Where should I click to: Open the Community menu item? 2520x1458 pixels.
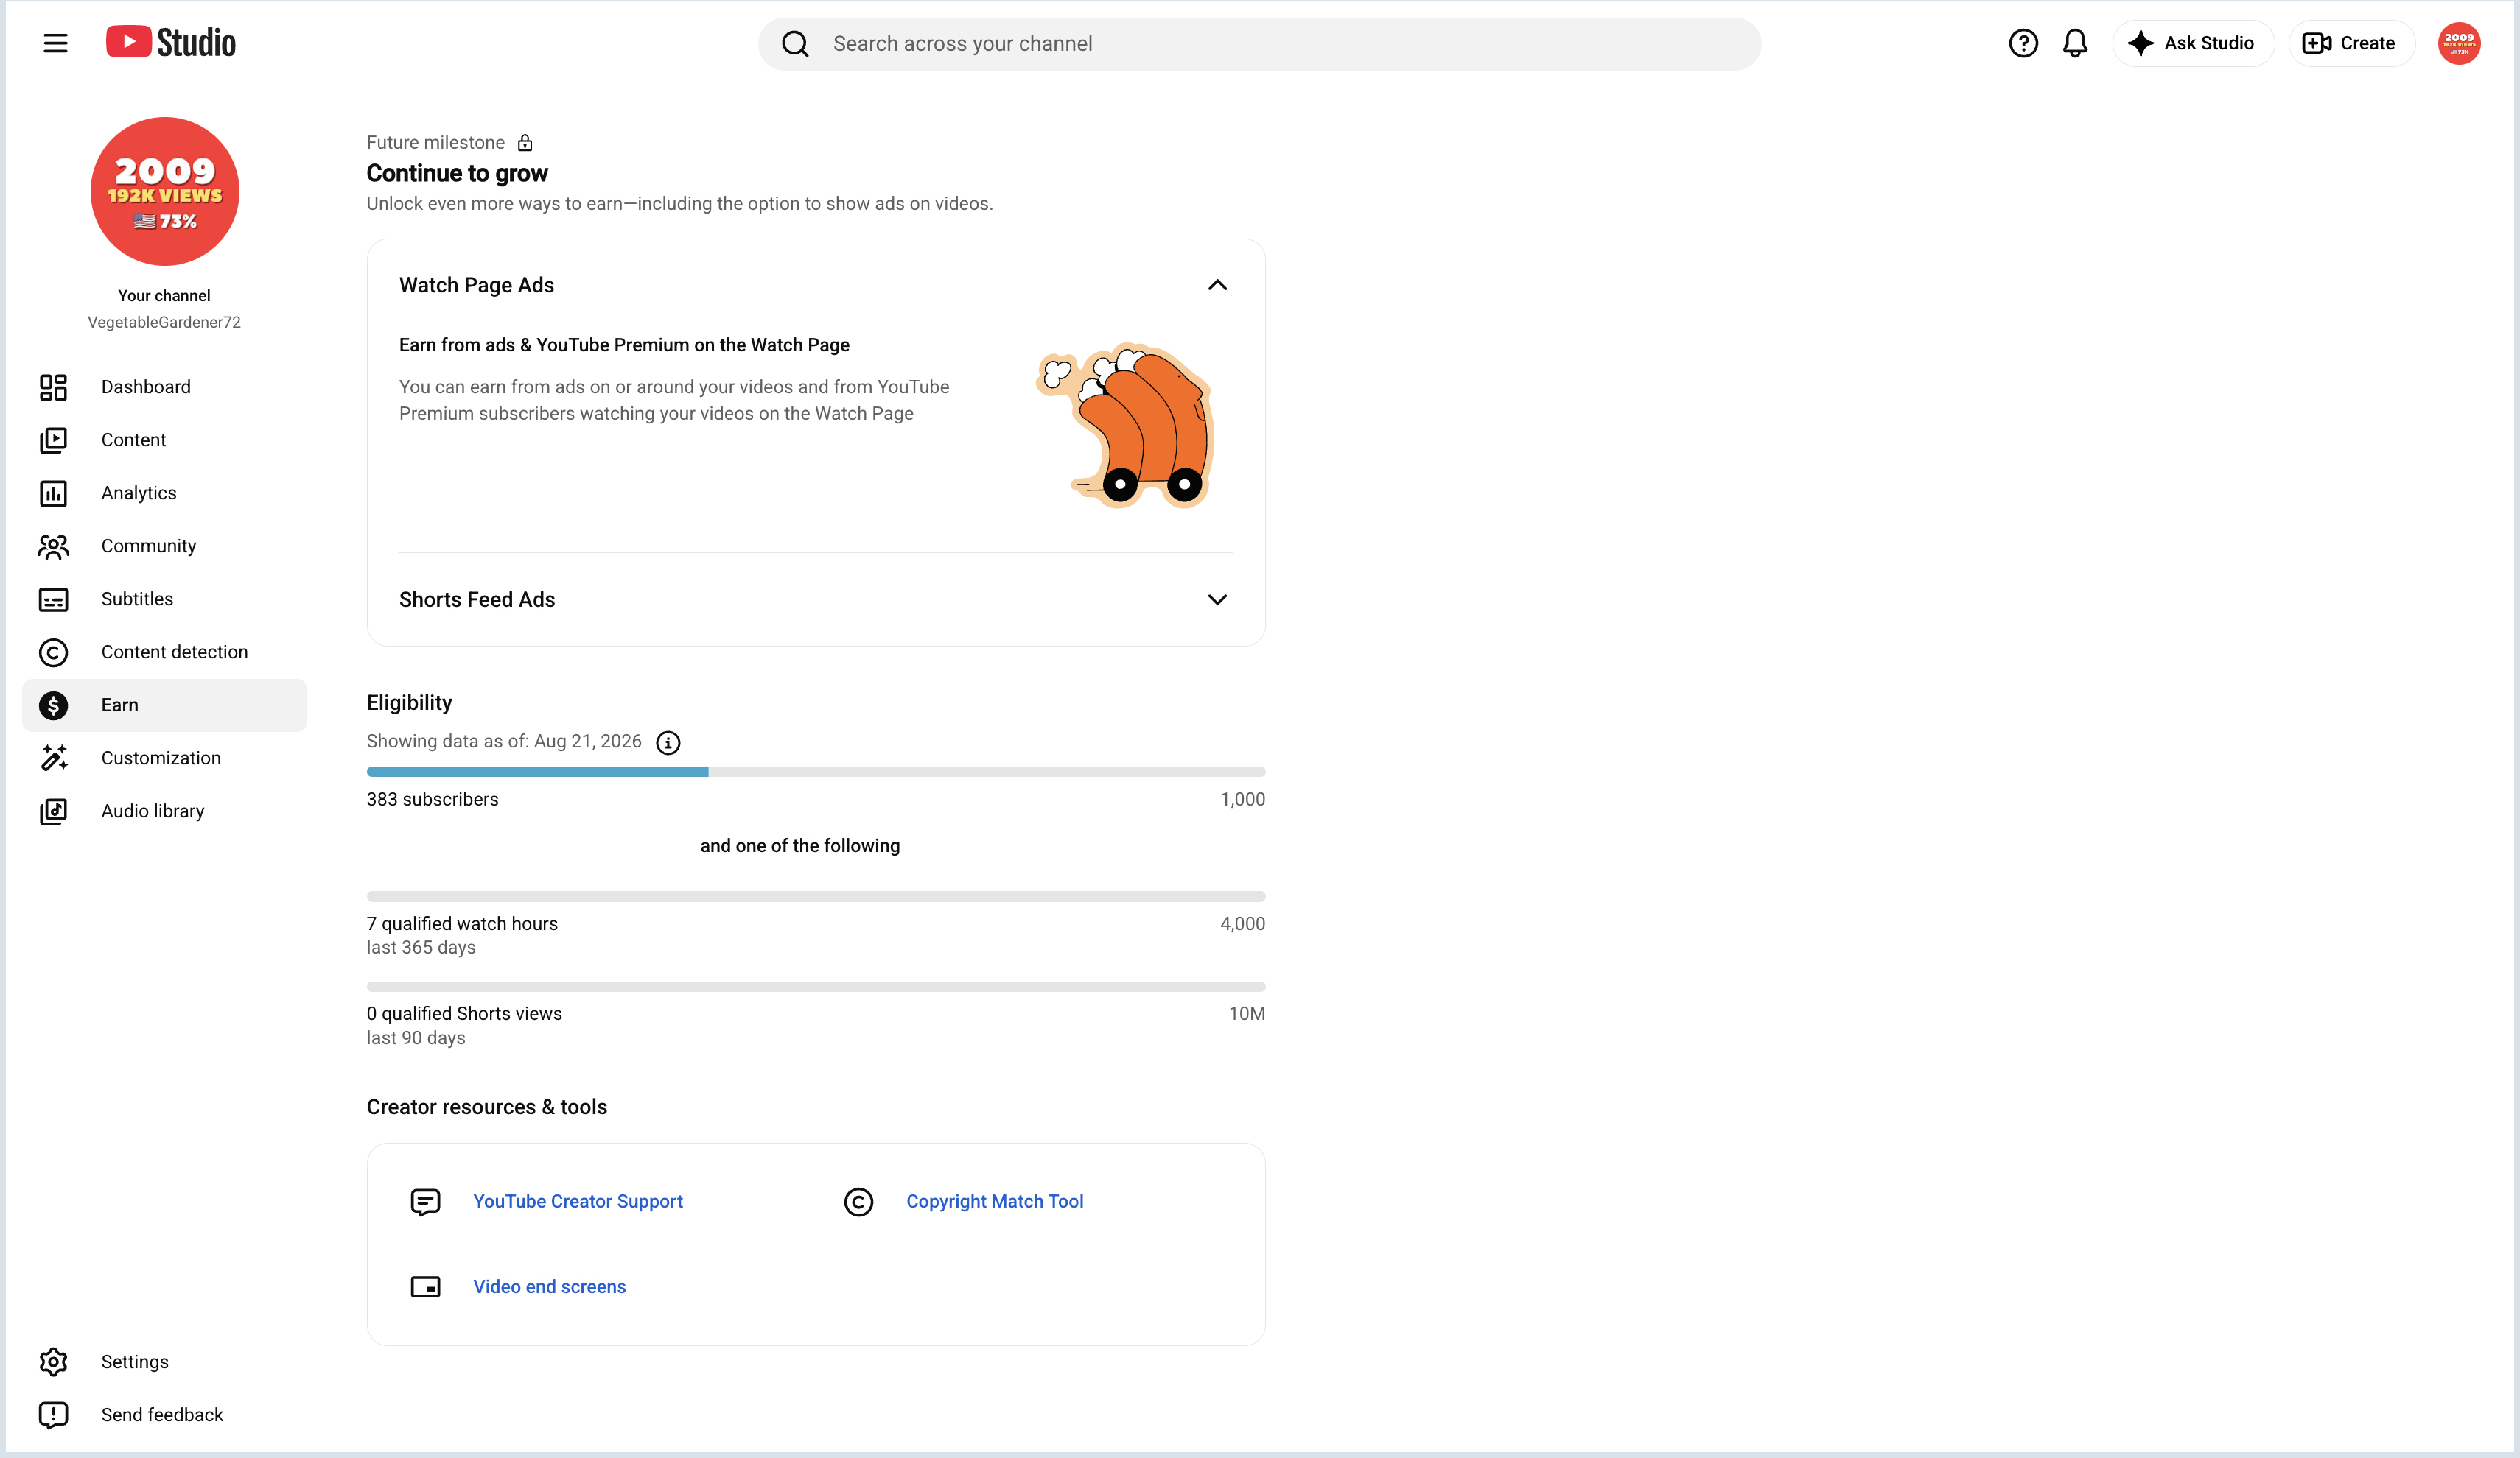tap(164, 546)
